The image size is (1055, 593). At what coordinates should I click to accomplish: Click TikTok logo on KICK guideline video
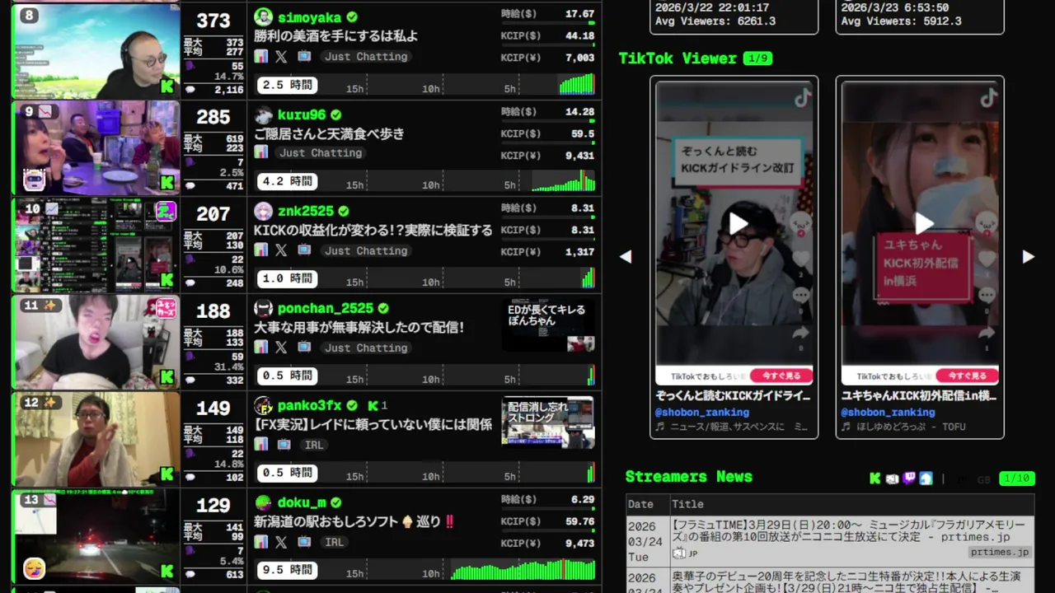(x=803, y=98)
